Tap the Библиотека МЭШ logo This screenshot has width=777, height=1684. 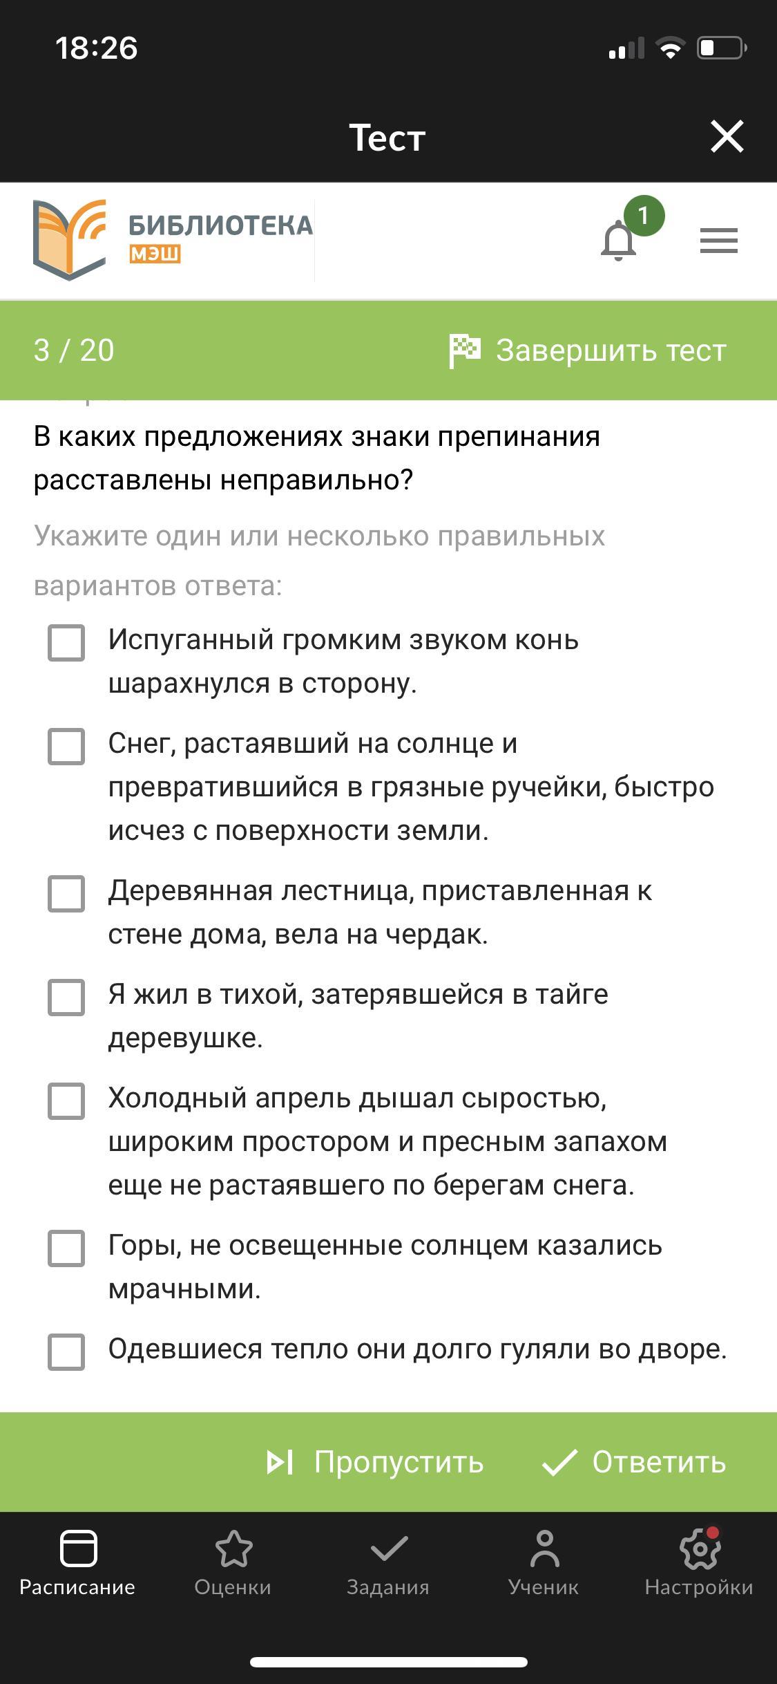pyautogui.click(x=173, y=240)
